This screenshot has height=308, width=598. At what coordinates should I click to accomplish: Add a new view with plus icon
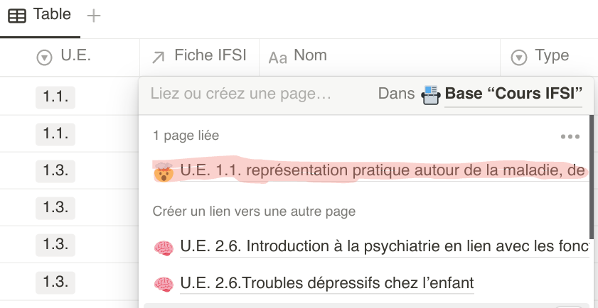(94, 16)
